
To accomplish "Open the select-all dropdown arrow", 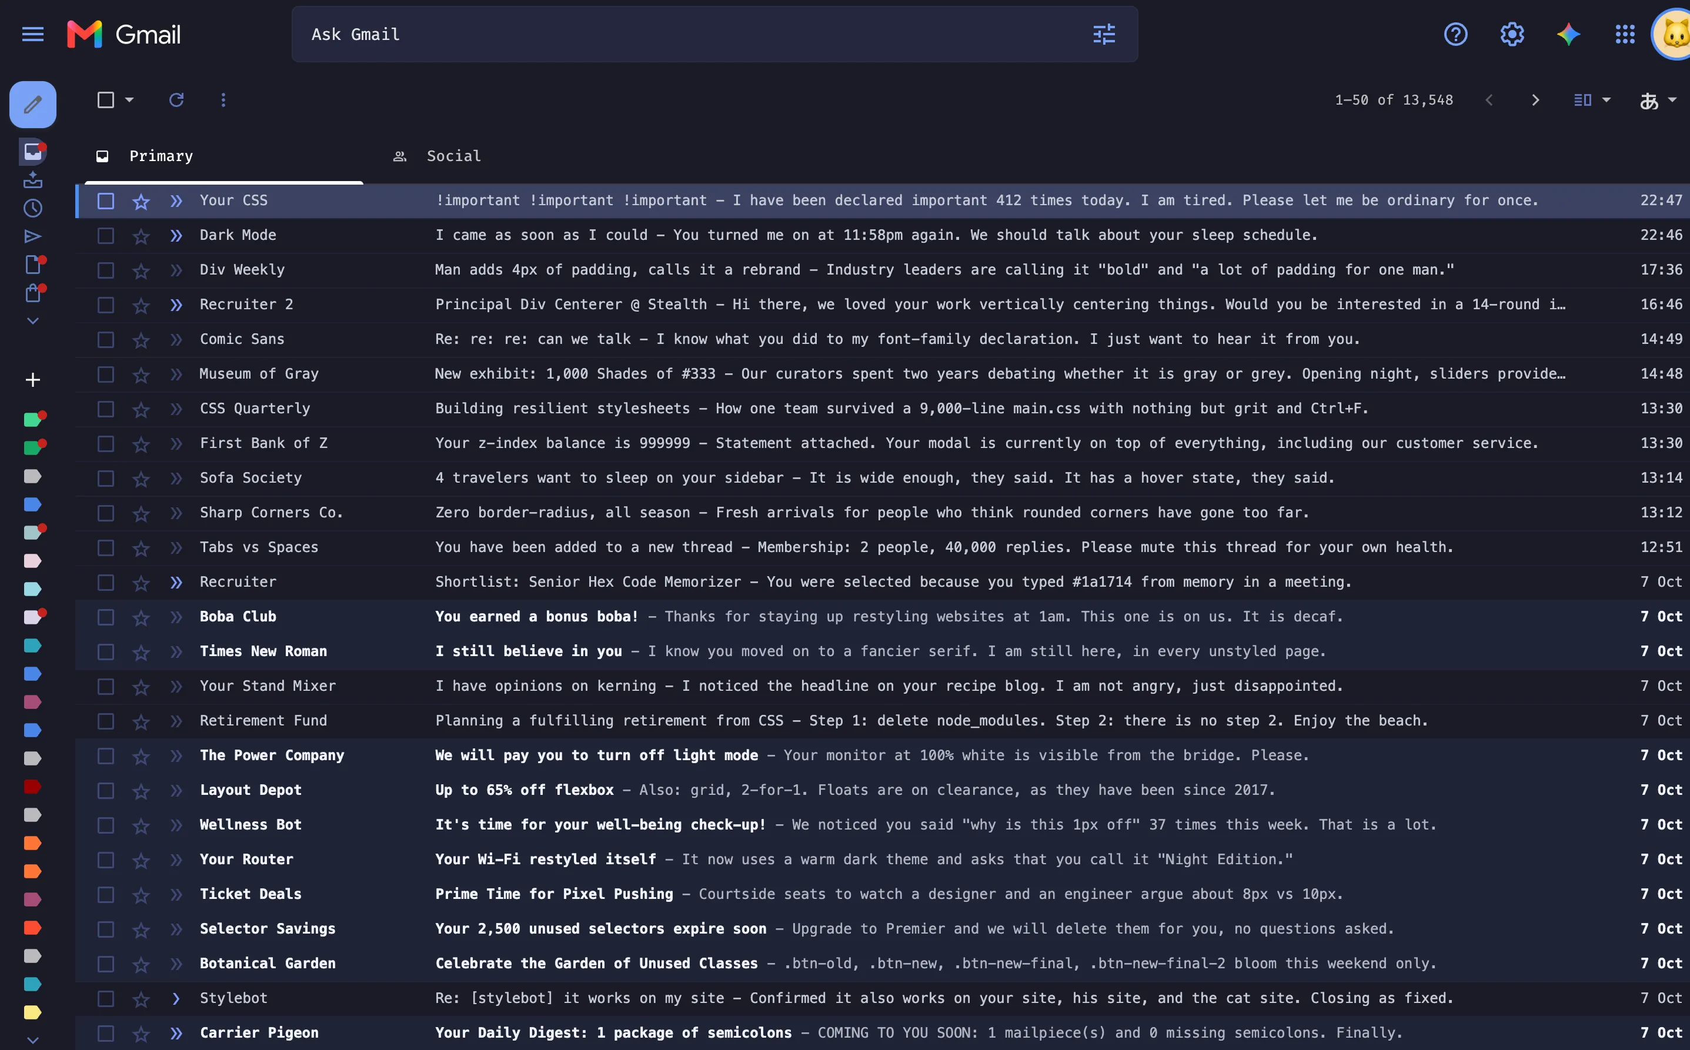I will (x=129, y=100).
